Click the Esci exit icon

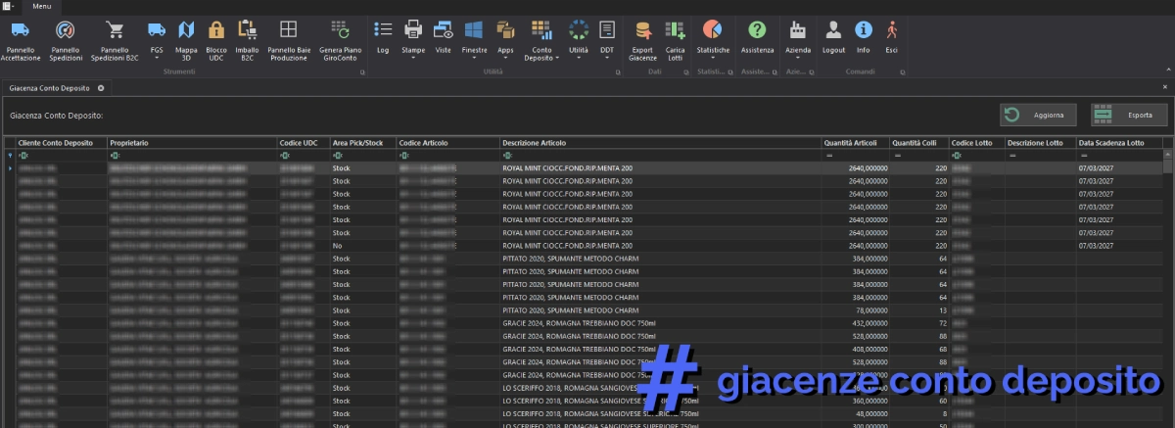(x=891, y=30)
